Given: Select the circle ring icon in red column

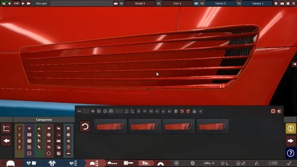Looking at the screenshot, I should (49, 154).
